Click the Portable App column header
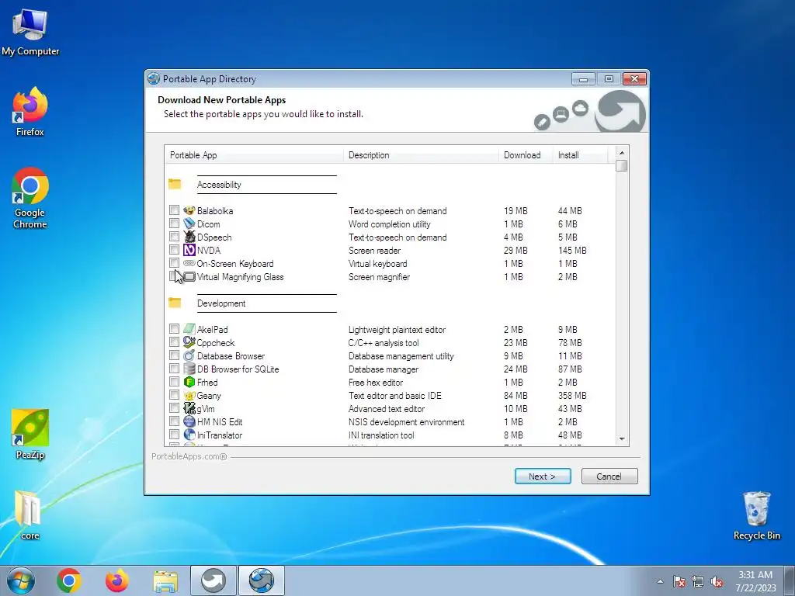The image size is (795, 596). click(254, 155)
